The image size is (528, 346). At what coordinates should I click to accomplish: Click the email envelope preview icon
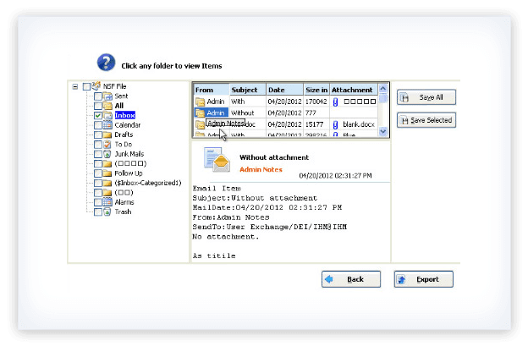(x=216, y=160)
